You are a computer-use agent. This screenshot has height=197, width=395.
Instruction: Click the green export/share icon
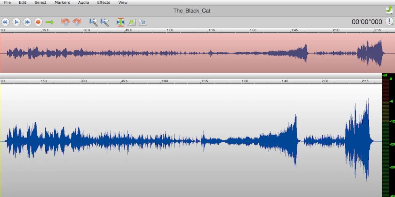389,10
